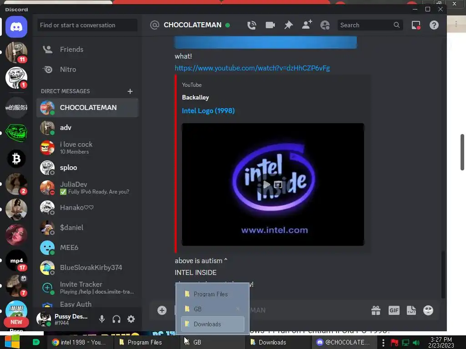Screen dimensions: 466x349
Task: Select CHOCOLATEMAN direct message
Action: (x=87, y=108)
